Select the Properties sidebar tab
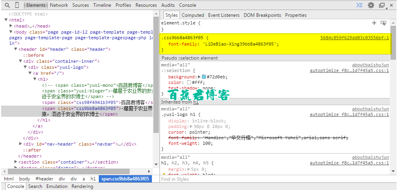 click(x=296, y=15)
